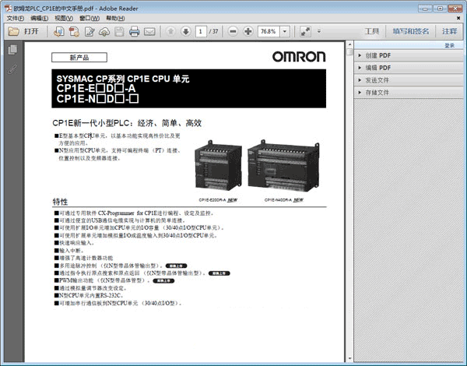Expand the Edit PDF (编辑 PDF) section

[409, 68]
